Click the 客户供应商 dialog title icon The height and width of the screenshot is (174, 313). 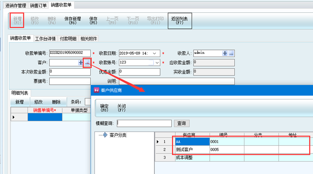tap(96, 90)
